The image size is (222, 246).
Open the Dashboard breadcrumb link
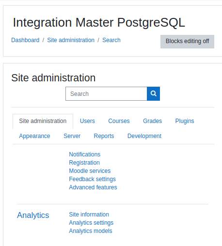pyautogui.click(x=25, y=40)
